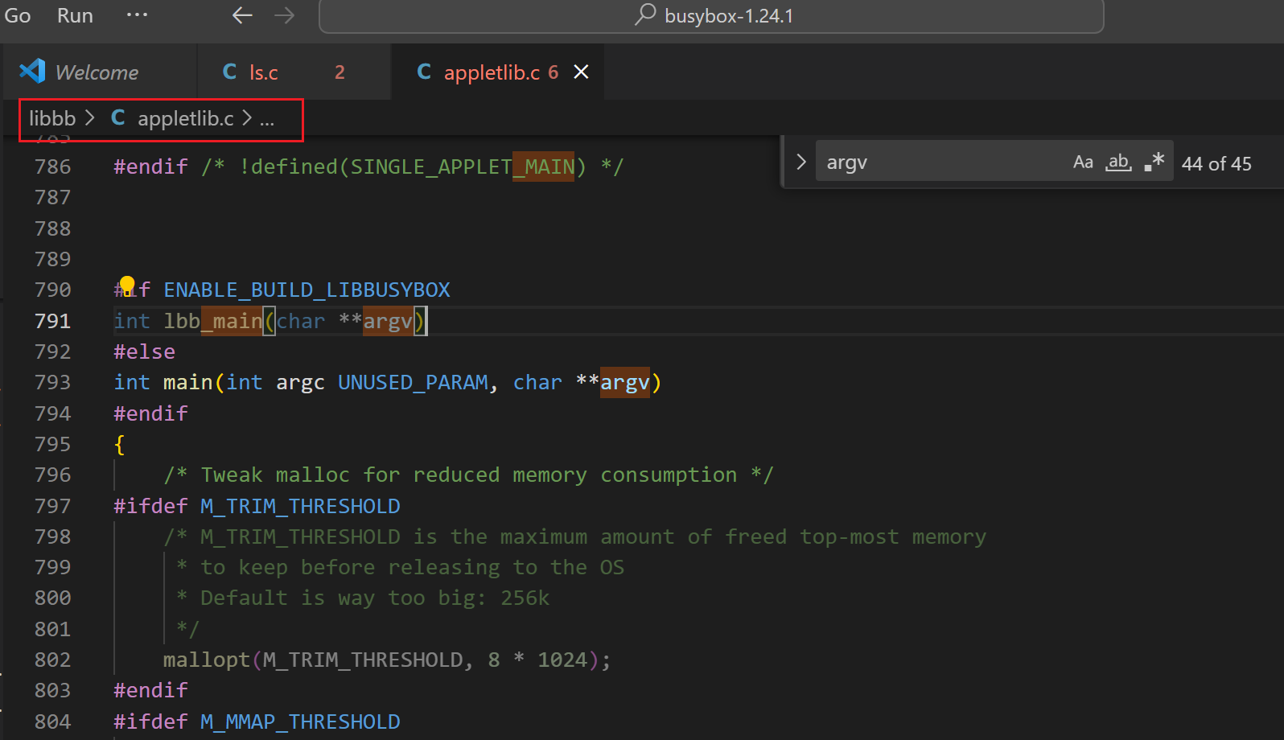Toggle Match Whole Word in Find widget
Screen dimensions: 1284x740
tap(1118, 162)
